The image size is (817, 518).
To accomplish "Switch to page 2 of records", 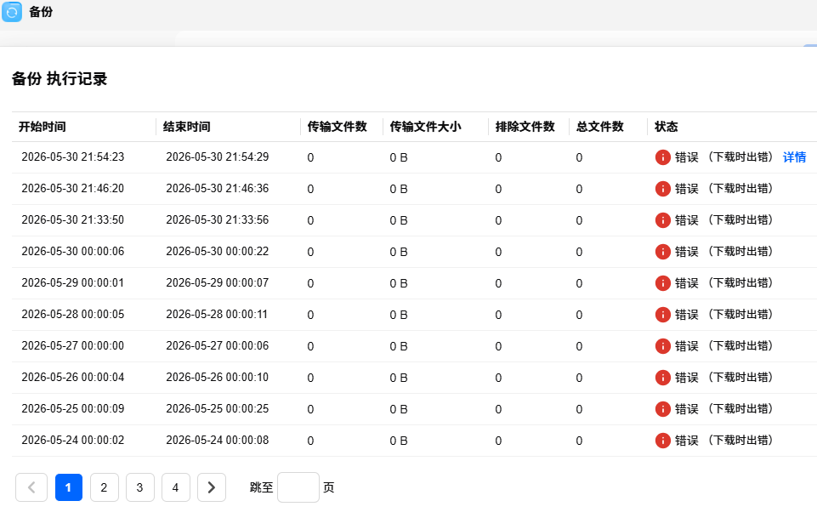I will tap(105, 487).
